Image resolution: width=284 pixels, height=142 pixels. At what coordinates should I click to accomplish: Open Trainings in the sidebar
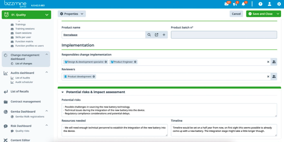(x=20, y=24)
